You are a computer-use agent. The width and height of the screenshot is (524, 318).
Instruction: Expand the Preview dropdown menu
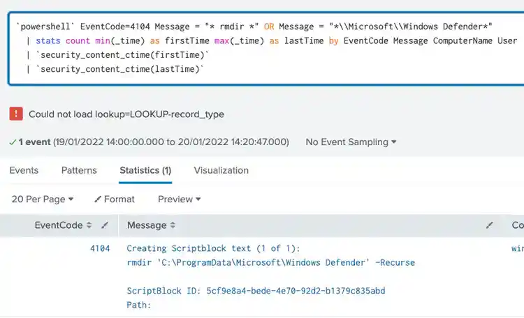[179, 199]
